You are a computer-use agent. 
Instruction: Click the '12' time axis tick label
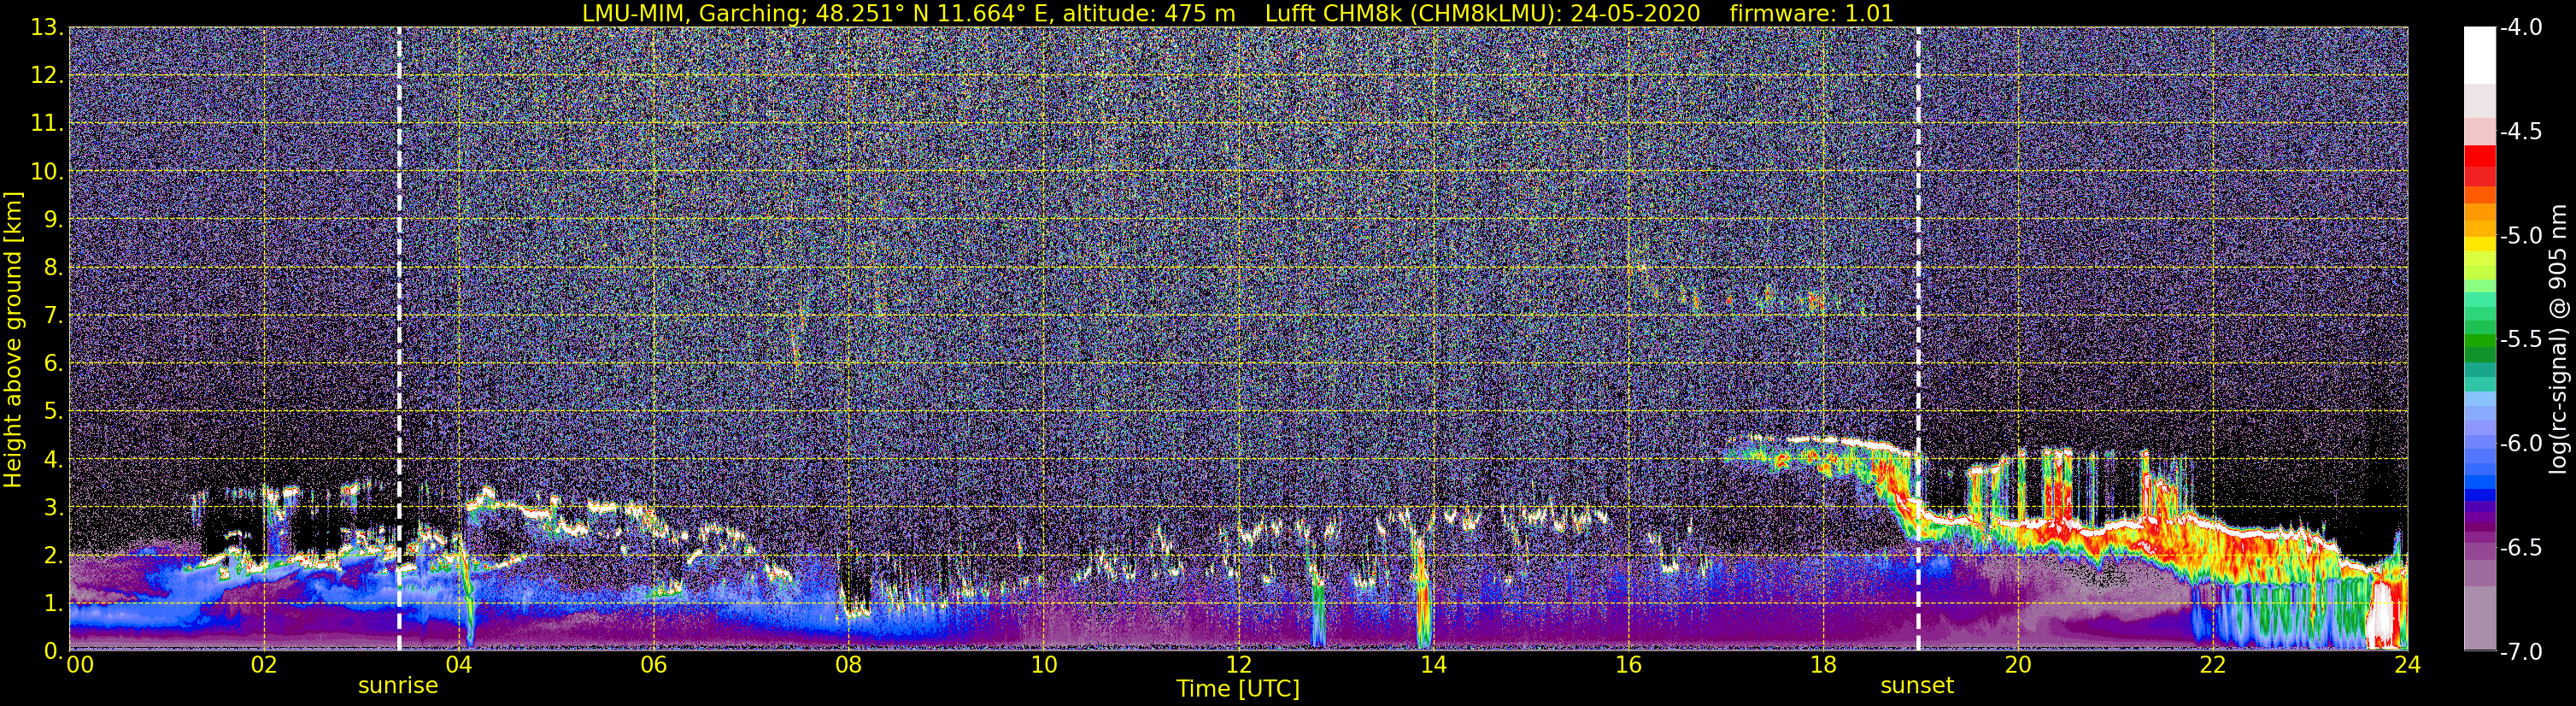click(1239, 665)
